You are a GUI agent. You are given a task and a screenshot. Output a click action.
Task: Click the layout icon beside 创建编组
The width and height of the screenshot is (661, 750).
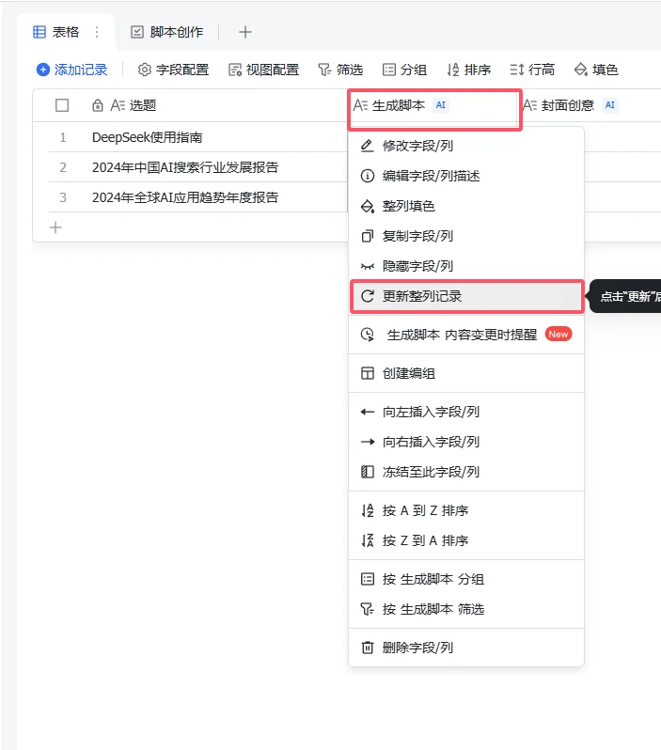[x=367, y=373]
